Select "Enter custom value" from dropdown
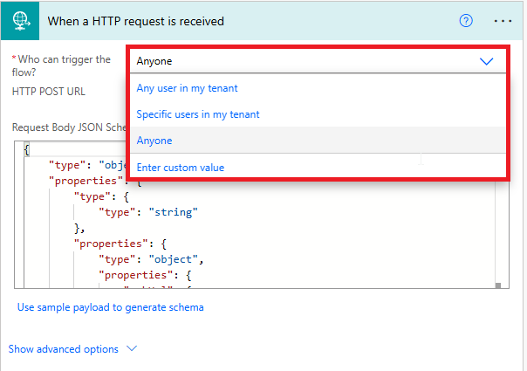527x371 pixels. pyautogui.click(x=181, y=168)
